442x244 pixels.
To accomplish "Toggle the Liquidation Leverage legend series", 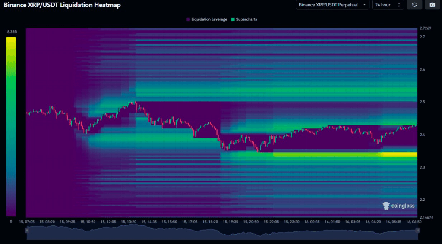I will (x=207, y=19).
